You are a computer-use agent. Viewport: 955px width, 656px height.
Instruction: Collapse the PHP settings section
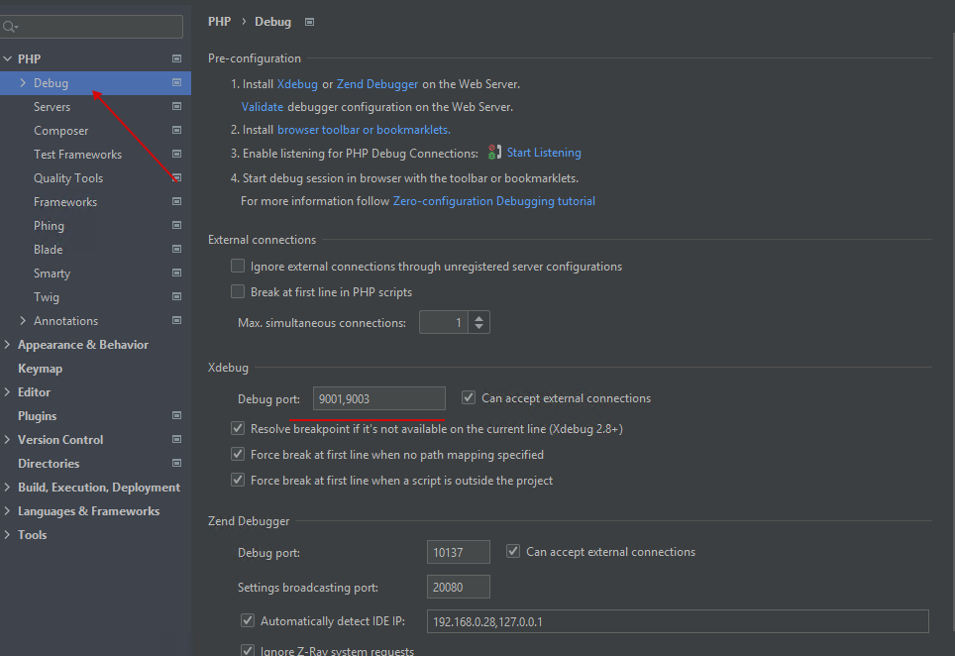coord(8,59)
